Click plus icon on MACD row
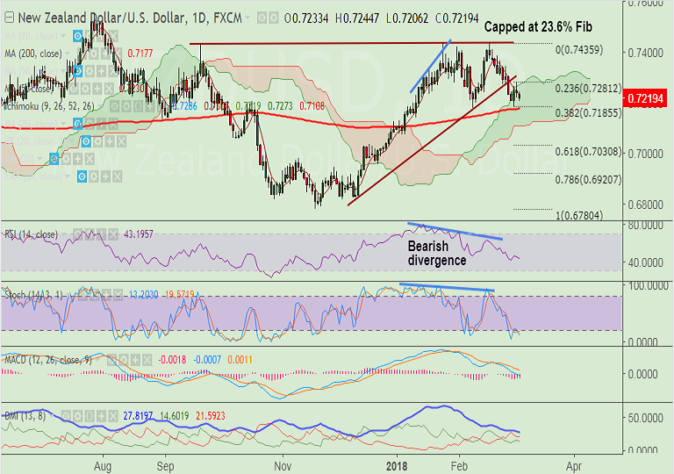Image resolution: width=674 pixels, height=474 pixels. coord(135,360)
